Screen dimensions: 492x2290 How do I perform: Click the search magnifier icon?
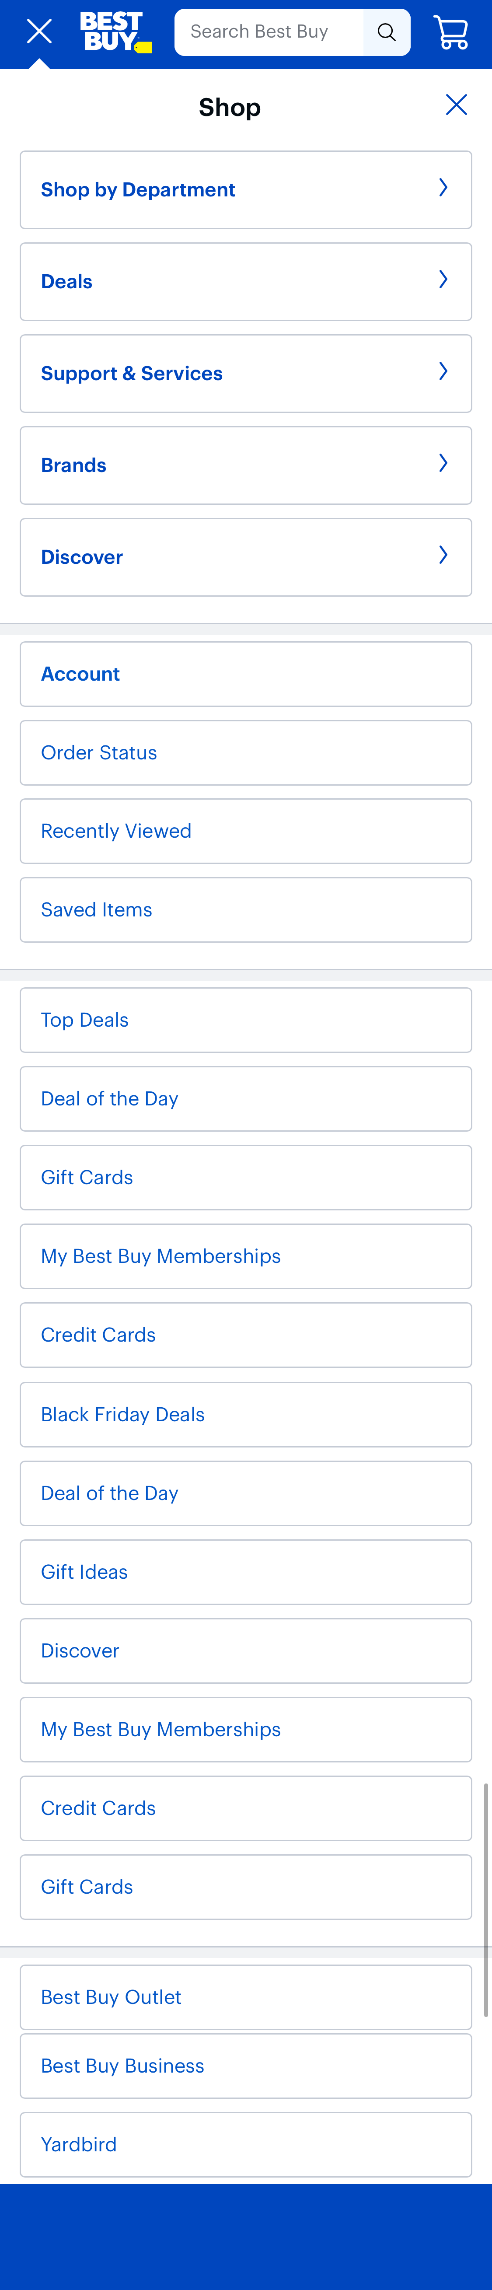[x=386, y=31]
